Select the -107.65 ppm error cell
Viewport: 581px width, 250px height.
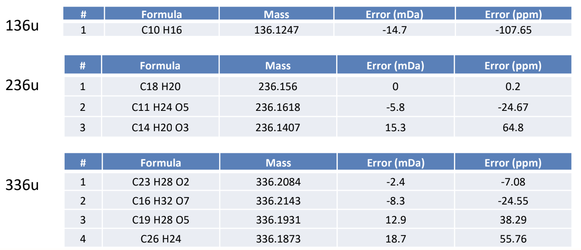click(x=513, y=30)
